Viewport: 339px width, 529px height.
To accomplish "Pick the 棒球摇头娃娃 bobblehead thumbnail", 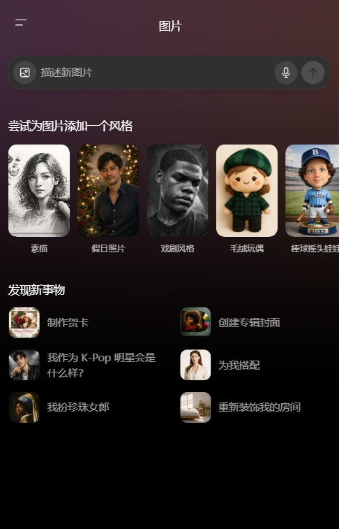I will [x=312, y=191].
